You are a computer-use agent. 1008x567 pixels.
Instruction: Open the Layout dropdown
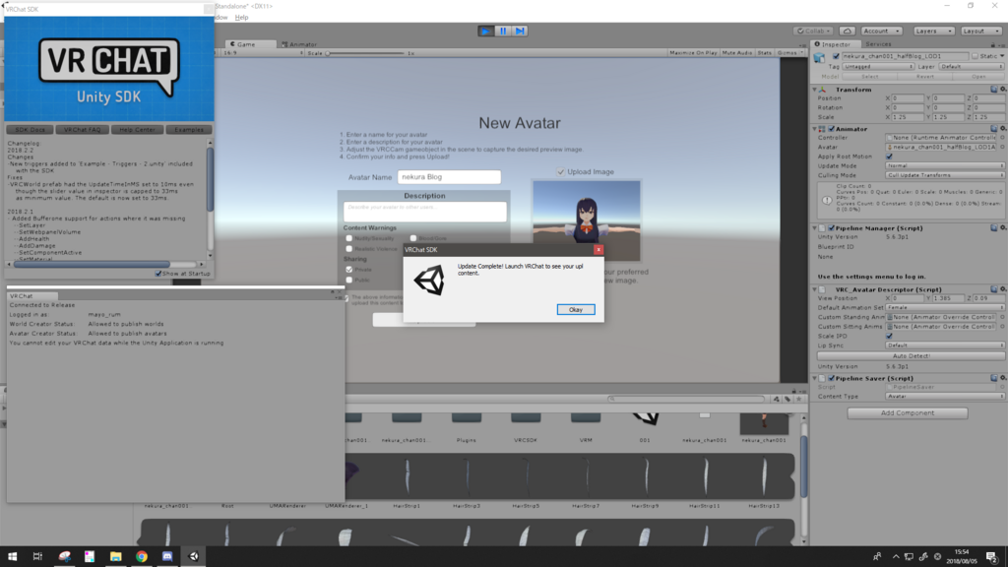click(x=981, y=31)
